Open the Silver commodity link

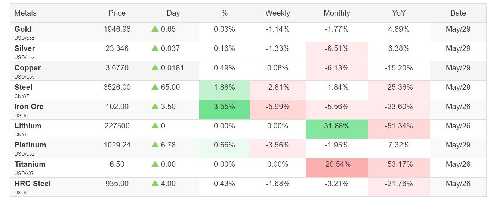pos(24,48)
